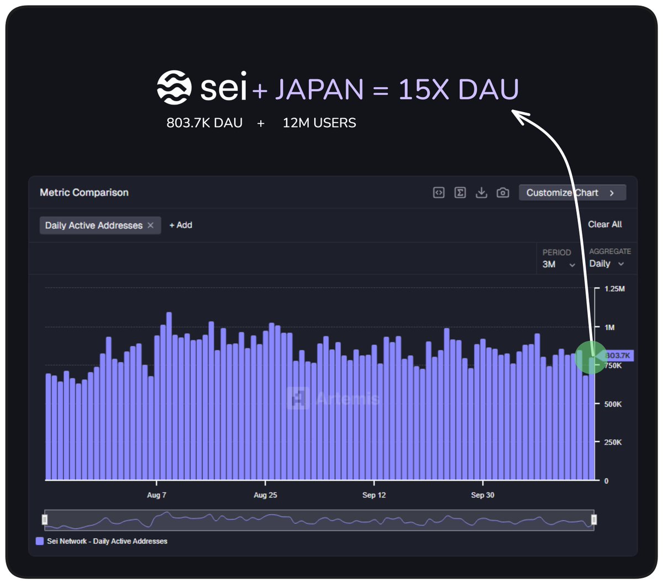Remove the Daily Active Addresses metric chip

point(150,225)
